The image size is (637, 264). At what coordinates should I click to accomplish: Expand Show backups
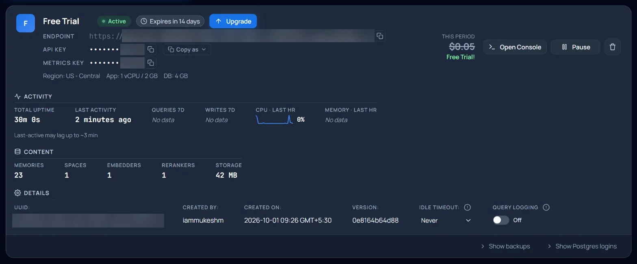pyautogui.click(x=505, y=246)
